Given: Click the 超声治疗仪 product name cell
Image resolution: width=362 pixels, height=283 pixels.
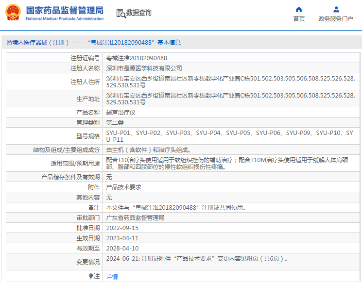Looking at the screenshot, I should 121,113.
